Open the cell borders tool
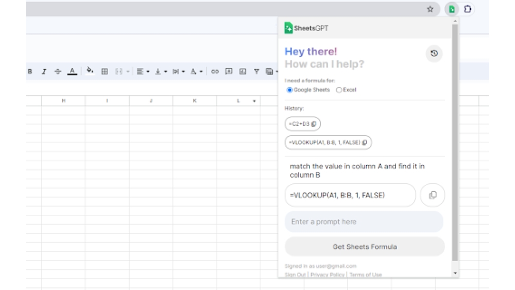This screenshot has width=515, height=290. pos(105,71)
